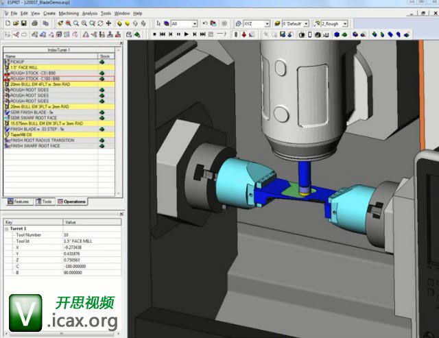The height and width of the screenshot is (338, 439).
Task: Click the Tool Number value 10
Action: click(x=66, y=234)
